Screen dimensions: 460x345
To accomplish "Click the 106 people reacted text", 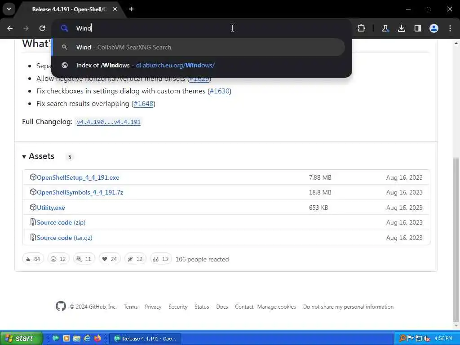I will point(202,259).
